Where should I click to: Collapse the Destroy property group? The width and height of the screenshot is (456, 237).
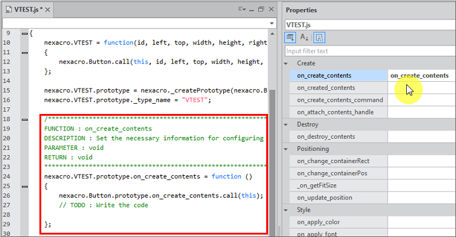[x=286, y=124]
